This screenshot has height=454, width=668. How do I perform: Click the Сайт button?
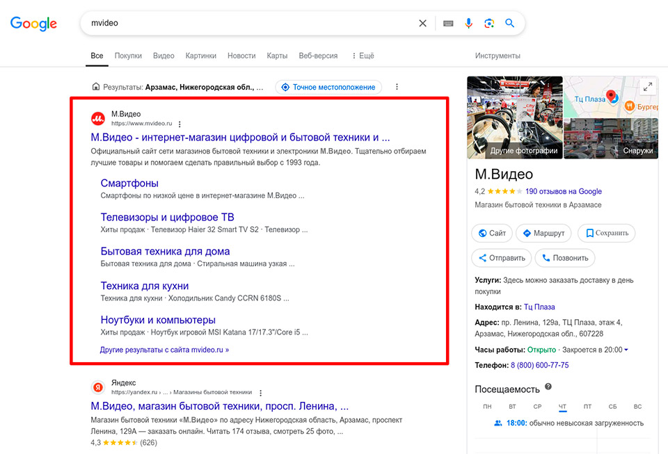(x=492, y=233)
